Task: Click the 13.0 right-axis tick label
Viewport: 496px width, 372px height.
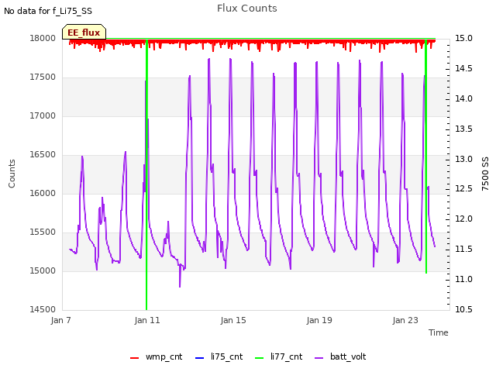Action: pyautogui.click(x=463, y=159)
